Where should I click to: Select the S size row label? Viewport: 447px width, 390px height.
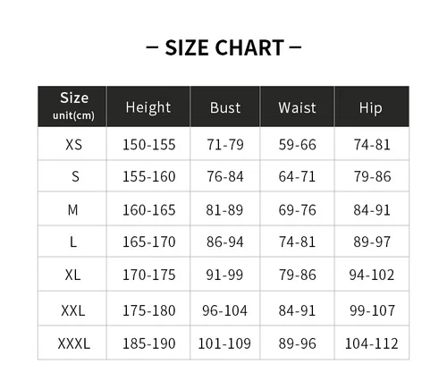click(75, 176)
